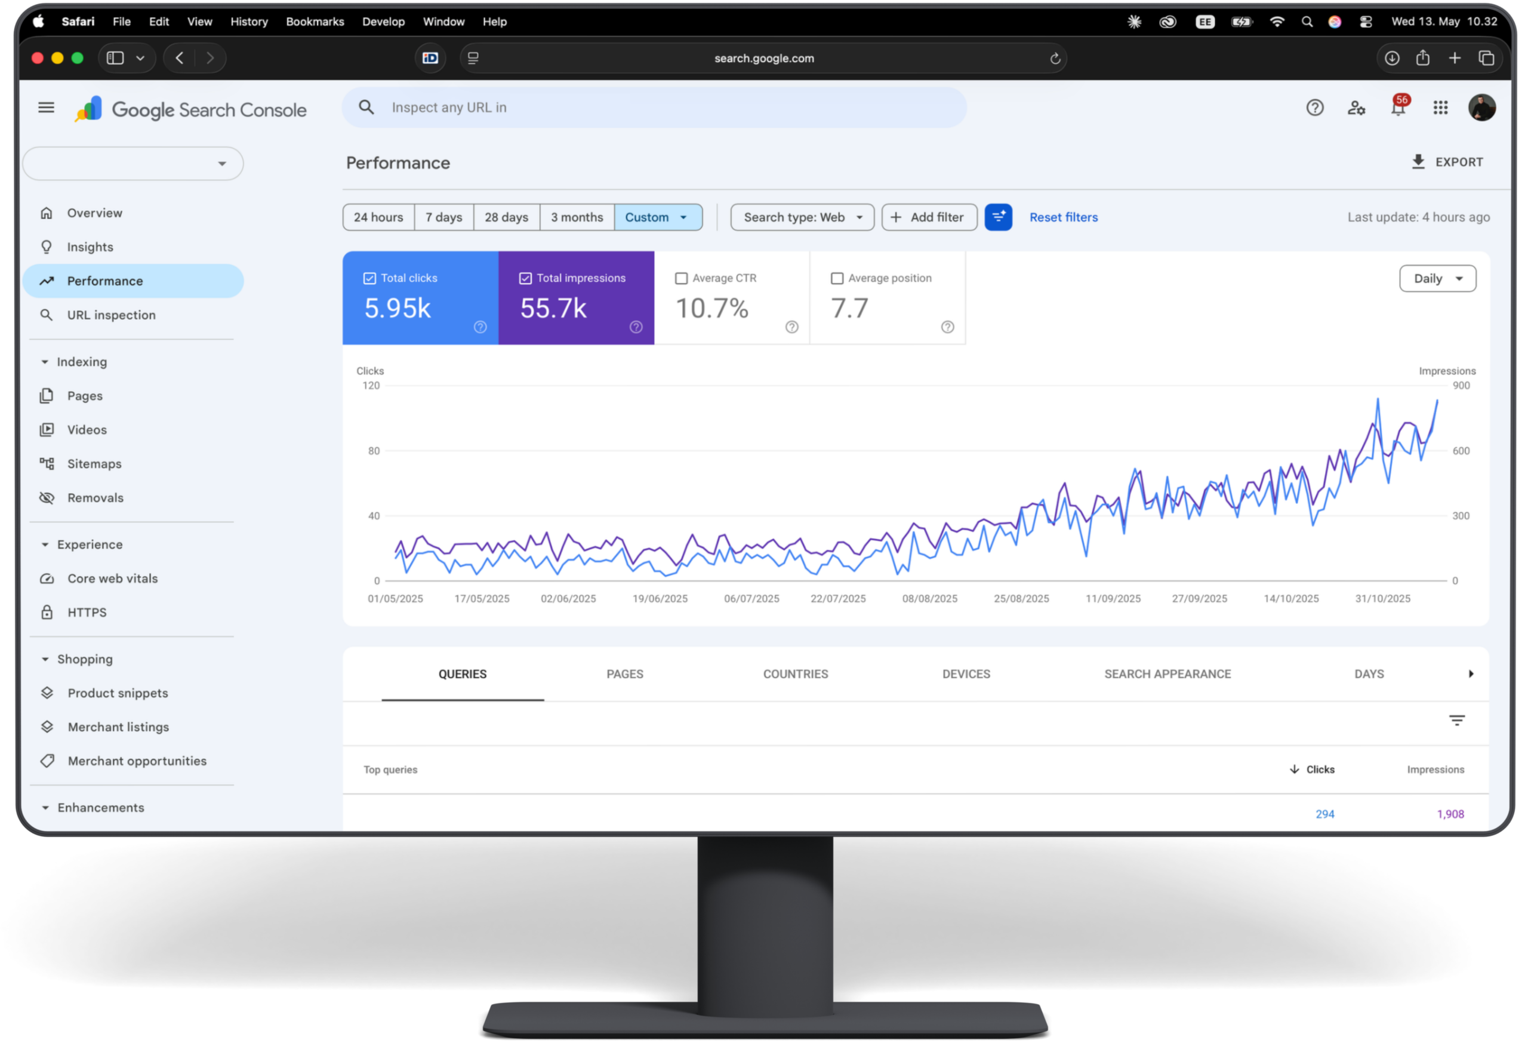The image size is (1528, 1043).
Task: Click the Google Search Console logo
Action: pyautogui.click(x=190, y=109)
